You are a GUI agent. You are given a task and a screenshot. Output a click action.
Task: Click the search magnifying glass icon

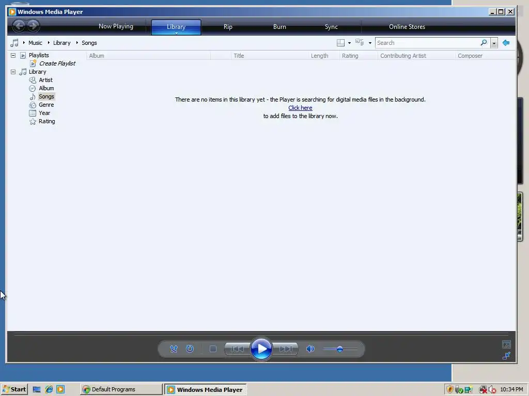pyautogui.click(x=484, y=42)
